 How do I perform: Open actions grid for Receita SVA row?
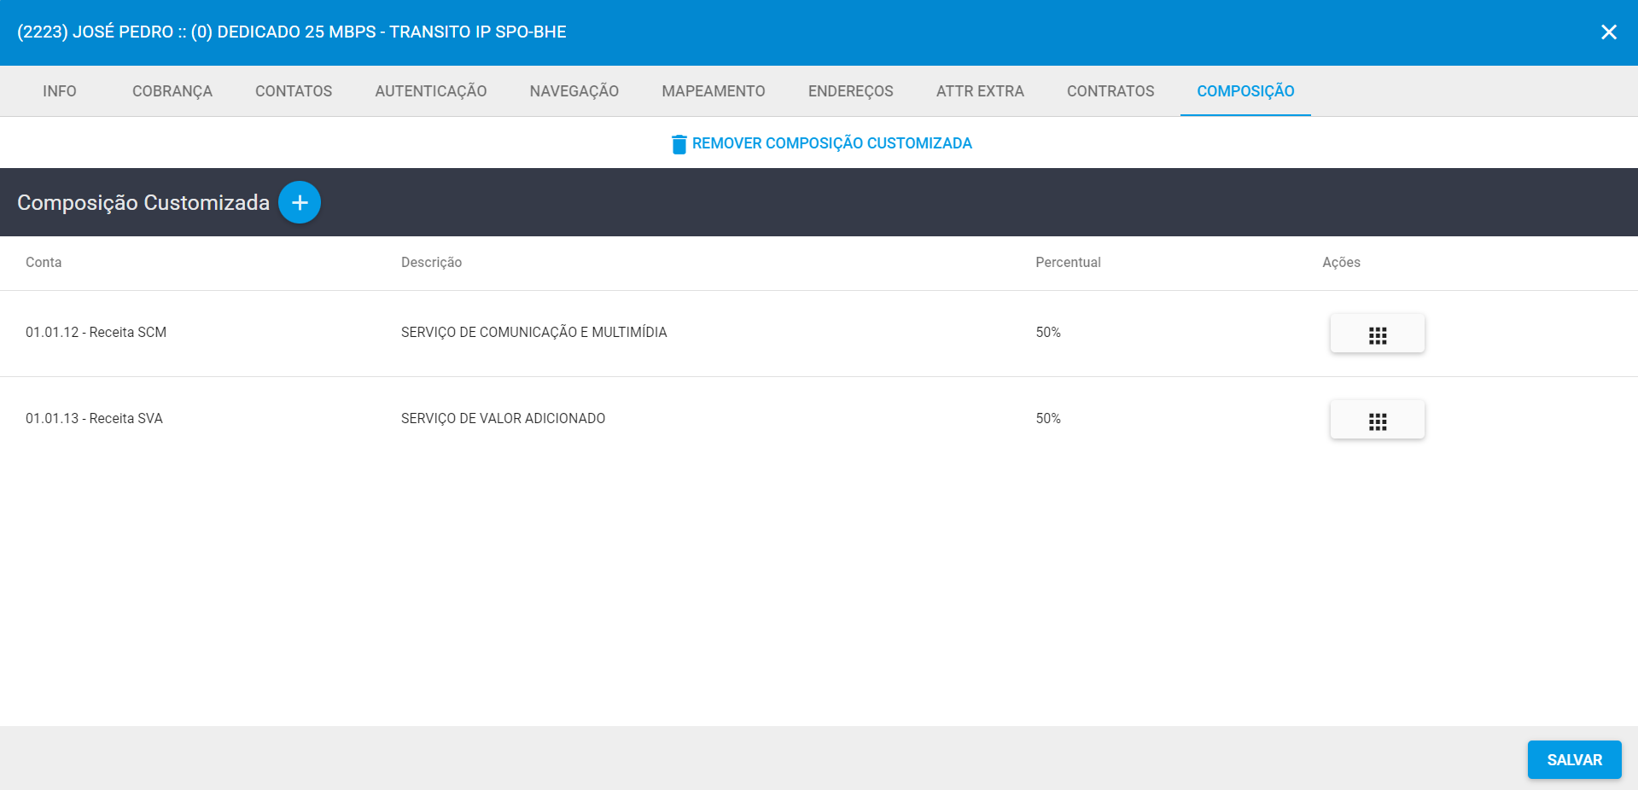click(1377, 420)
